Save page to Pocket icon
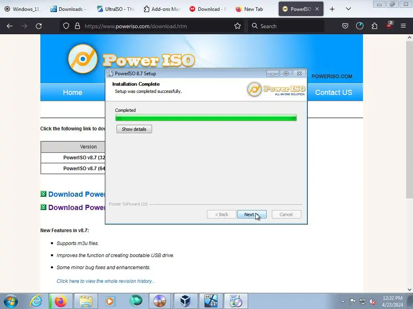Screen dimensions: 413x309 coord(345,26)
